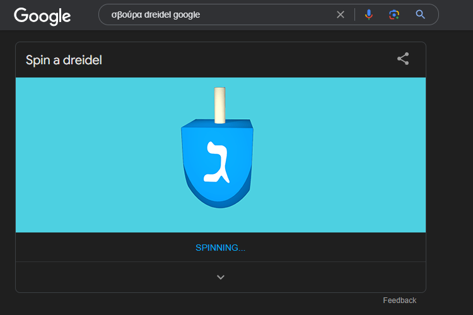Start voice search with microphone icon
Screen dimensions: 473x315
coord(369,14)
